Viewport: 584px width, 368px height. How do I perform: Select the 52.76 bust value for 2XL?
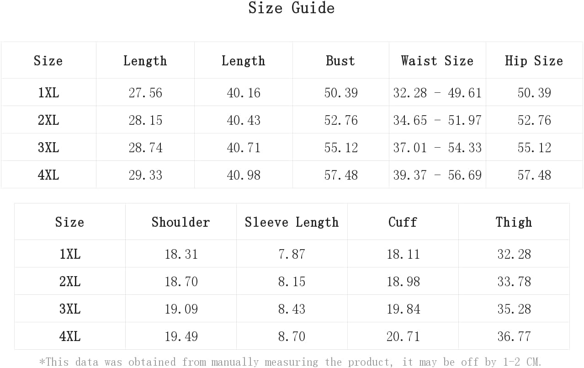click(341, 120)
